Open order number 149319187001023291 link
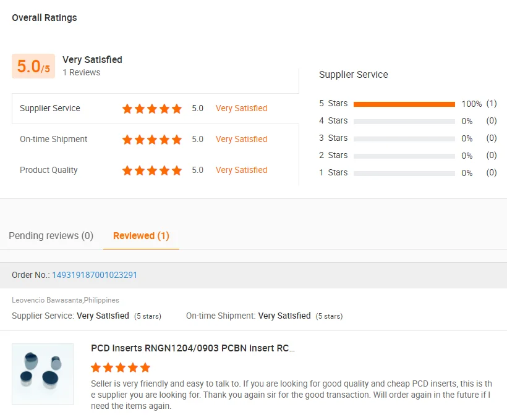Image resolution: width=507 pixels, height=415 pixels. [95, 275]
